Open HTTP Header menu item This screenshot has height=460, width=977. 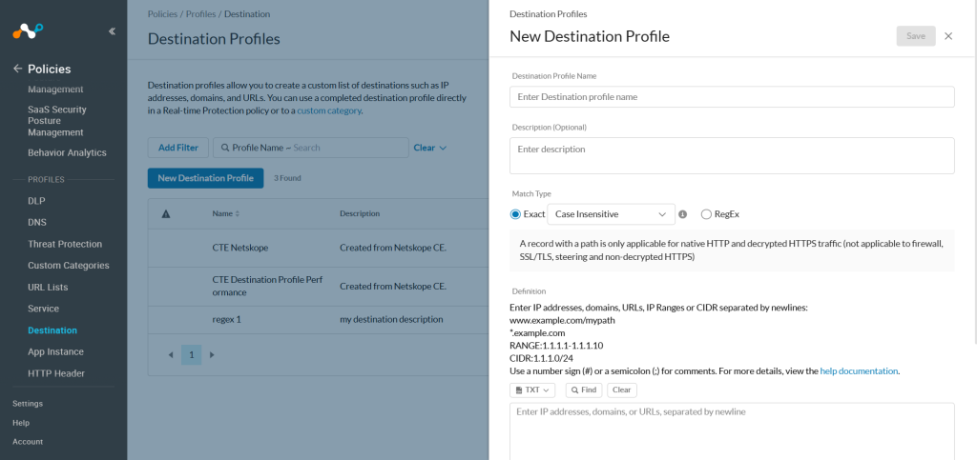click(x=56, y=373)
